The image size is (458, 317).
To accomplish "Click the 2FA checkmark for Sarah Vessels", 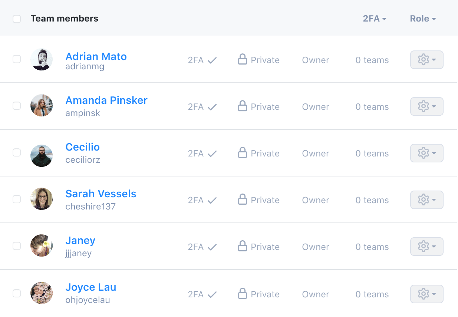I will point(212,201).
